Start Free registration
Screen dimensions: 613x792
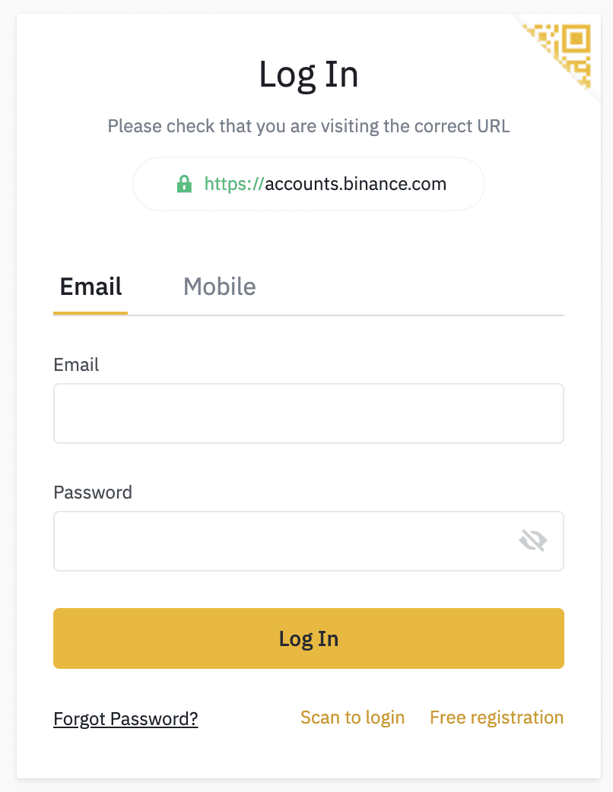(x=496, y=717)
